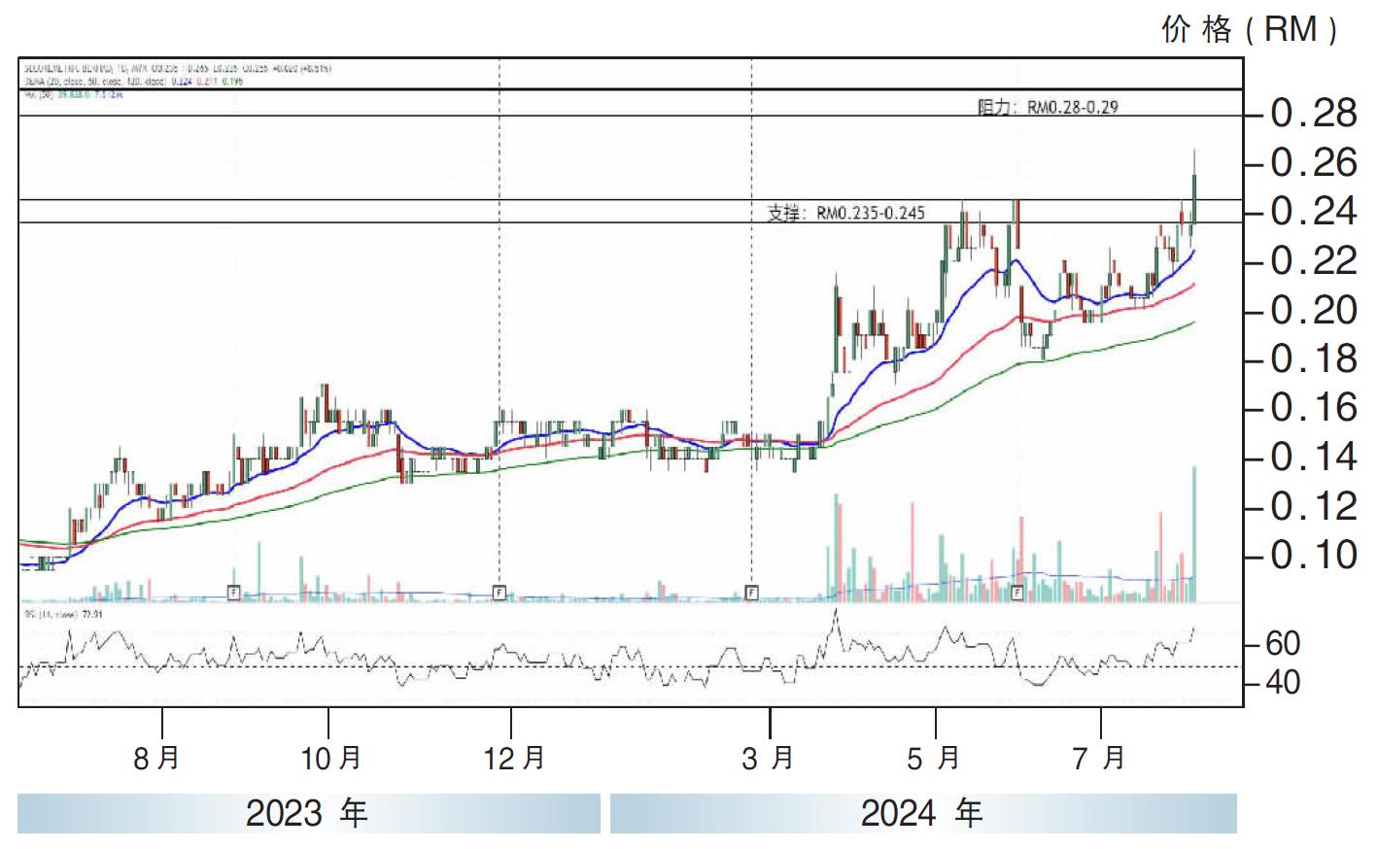This screenshot has width=1378, height=849.
Task: Click the 0.26 price axis value
Action: 1314,163
